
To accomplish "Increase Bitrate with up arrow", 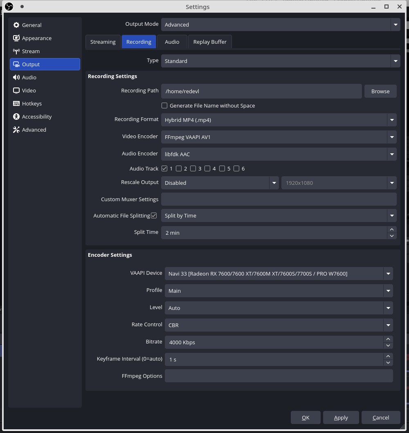I will 388,339.
